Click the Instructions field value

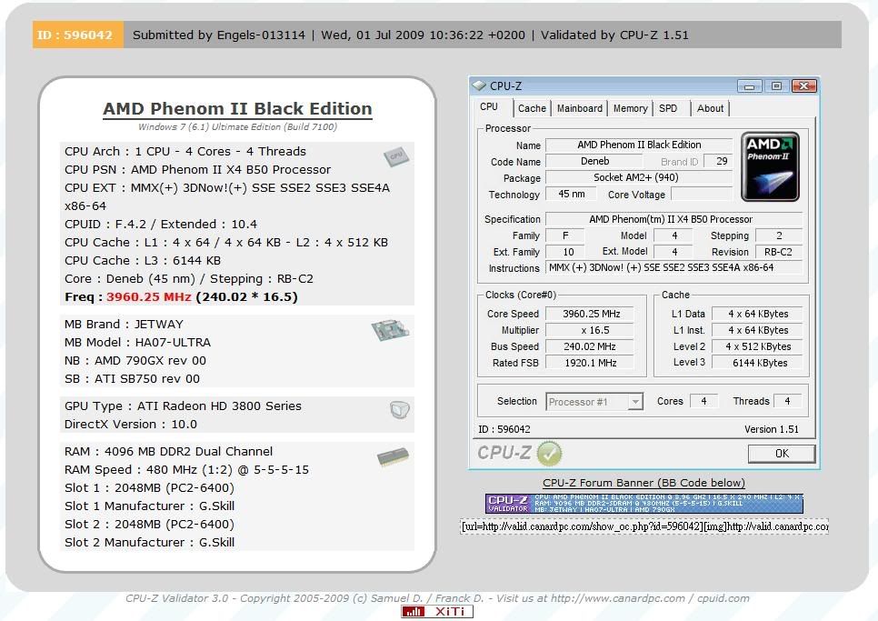coord(674,267)
